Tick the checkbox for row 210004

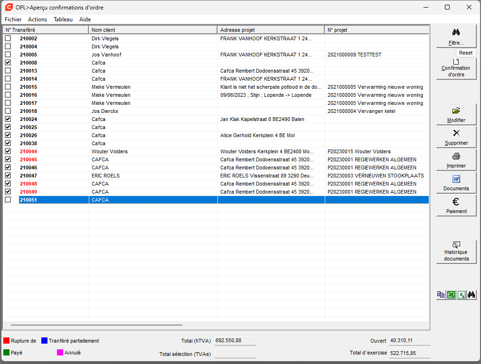pos(8,47)
